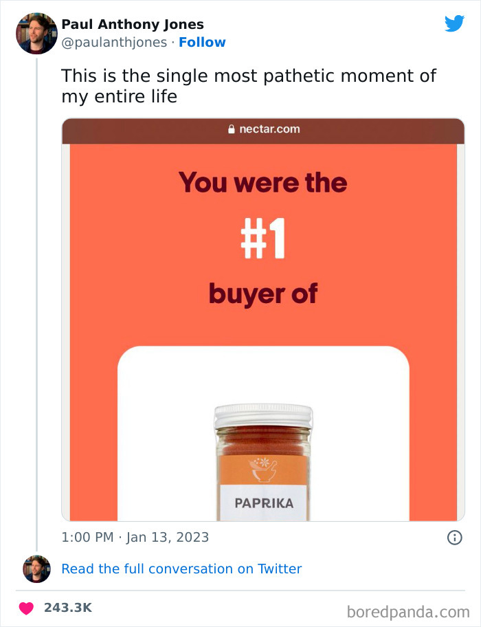Click the small avatar beside the conversation link
The width and height of the screenshot is (481, 627).
coord(36,569)
